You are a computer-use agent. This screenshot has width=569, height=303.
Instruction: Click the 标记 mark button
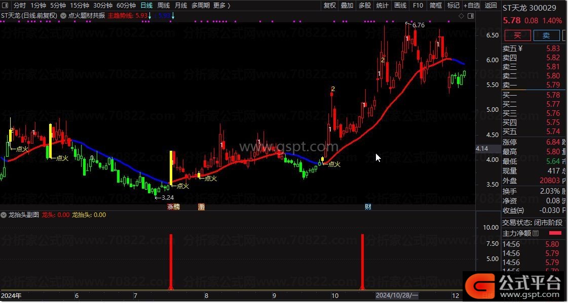click(453, 6)
